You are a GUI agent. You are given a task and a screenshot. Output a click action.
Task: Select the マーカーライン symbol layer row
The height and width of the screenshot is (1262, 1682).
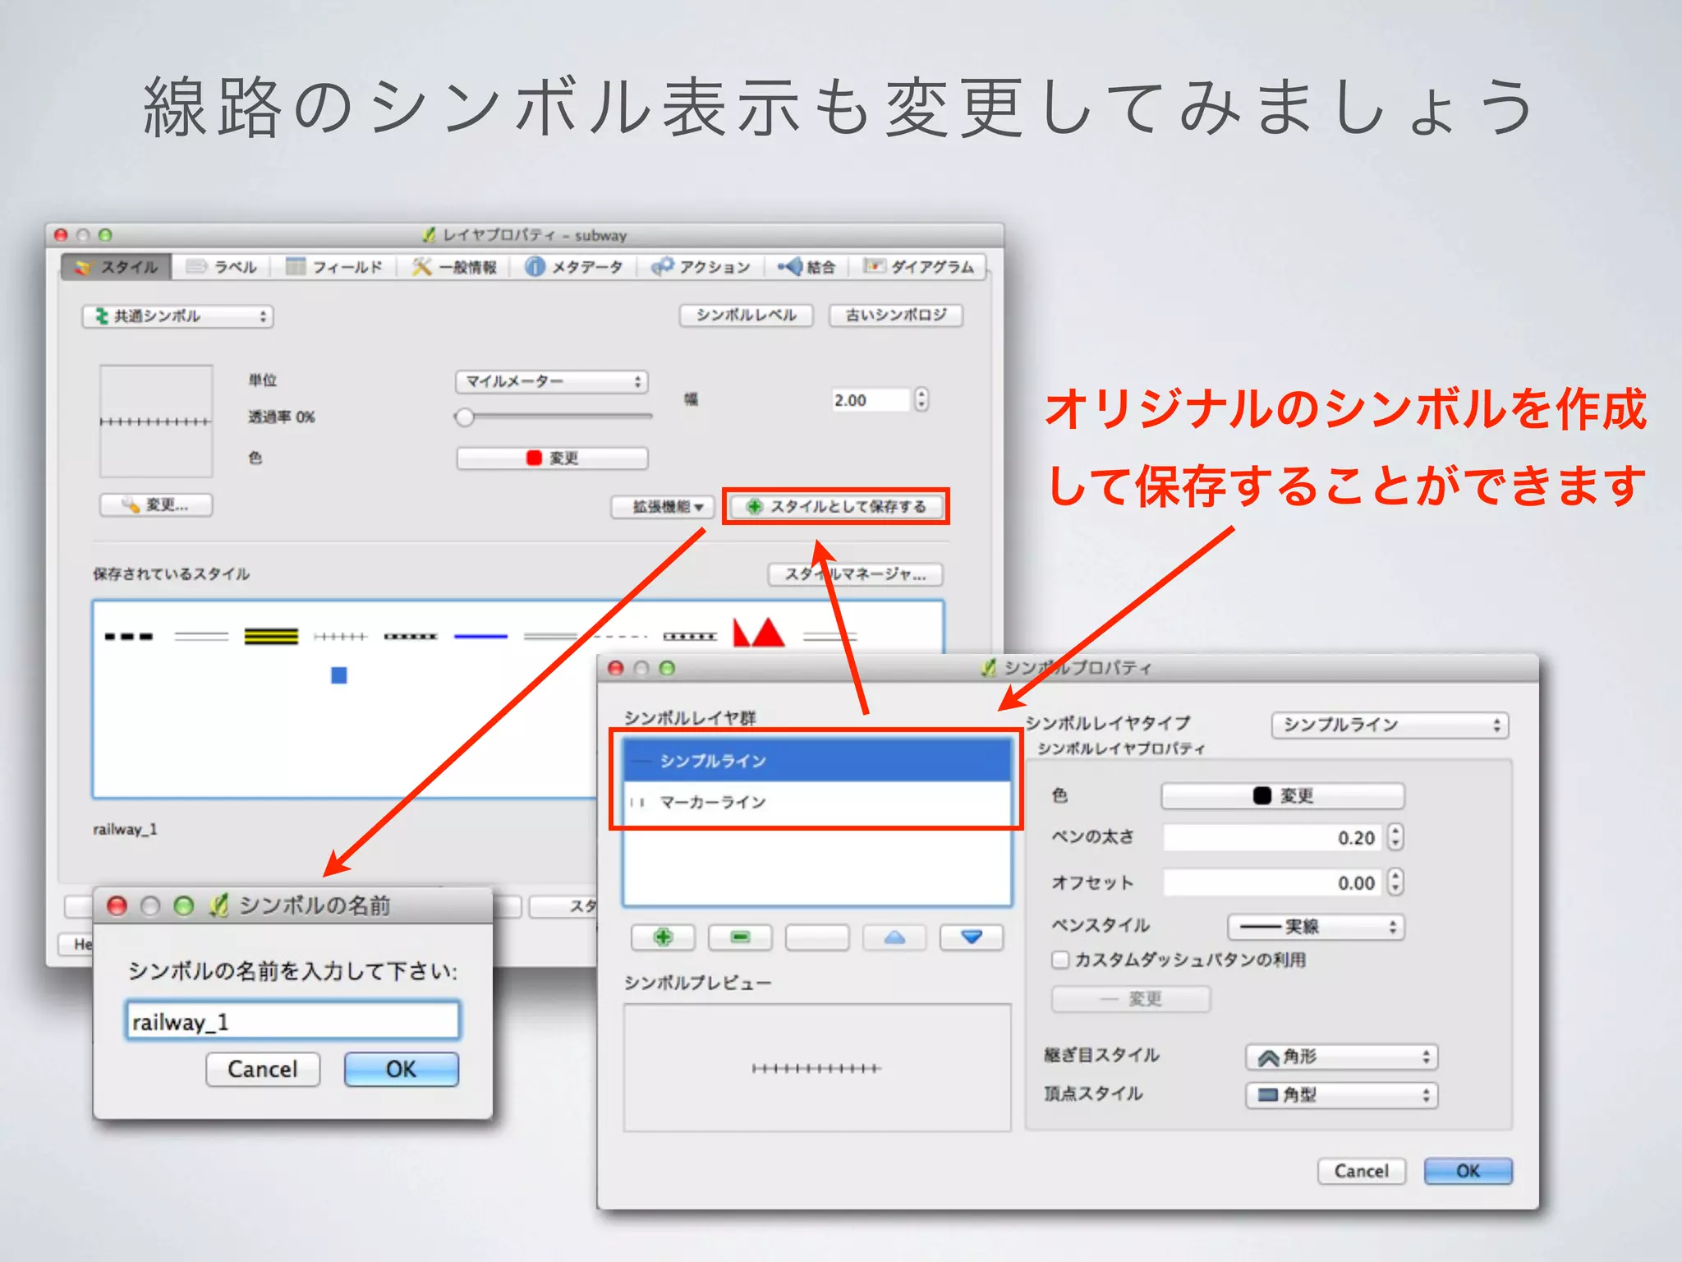(x=817, y=802)
